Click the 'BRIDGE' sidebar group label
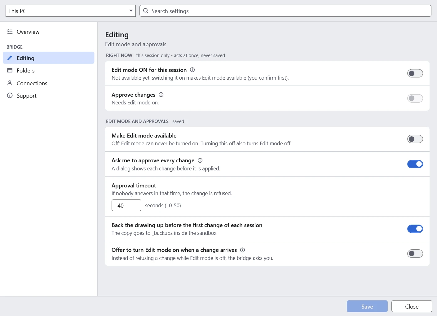Viewport: 437px width, 316px height. coord(15,47)
